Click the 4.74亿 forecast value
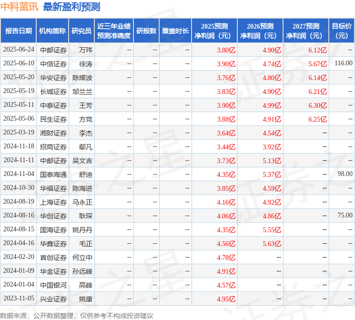This screenshot has width=355, height=320. [272, 64]
